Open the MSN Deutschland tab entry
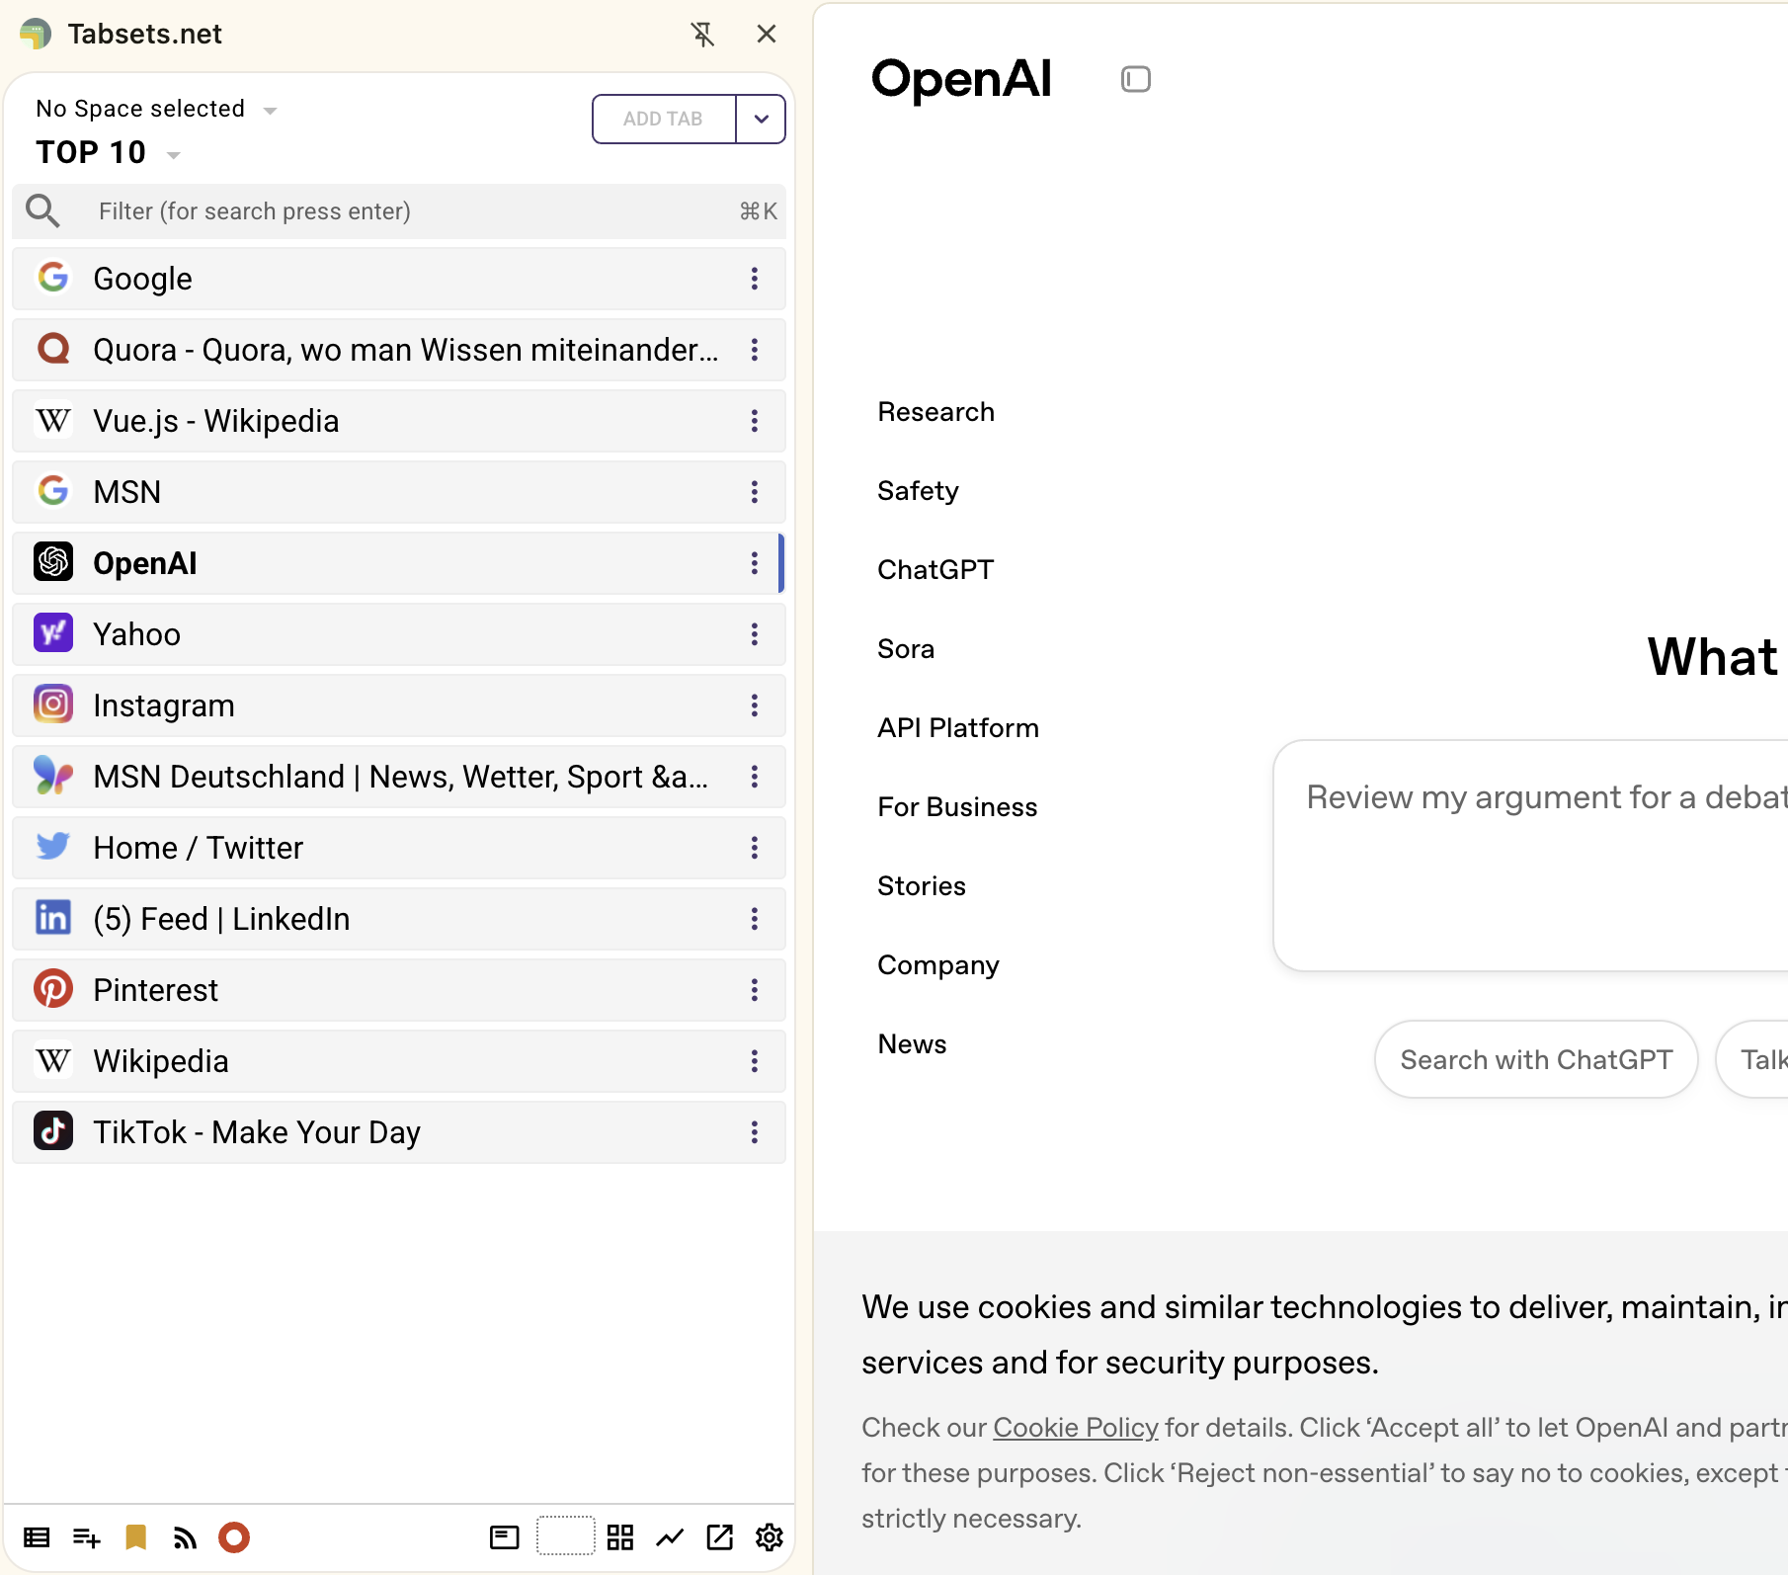Viewport: 1788px width, 1575px height. [399, 777]
